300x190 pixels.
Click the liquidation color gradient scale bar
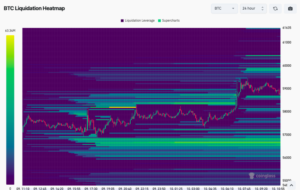pos(10,110)
